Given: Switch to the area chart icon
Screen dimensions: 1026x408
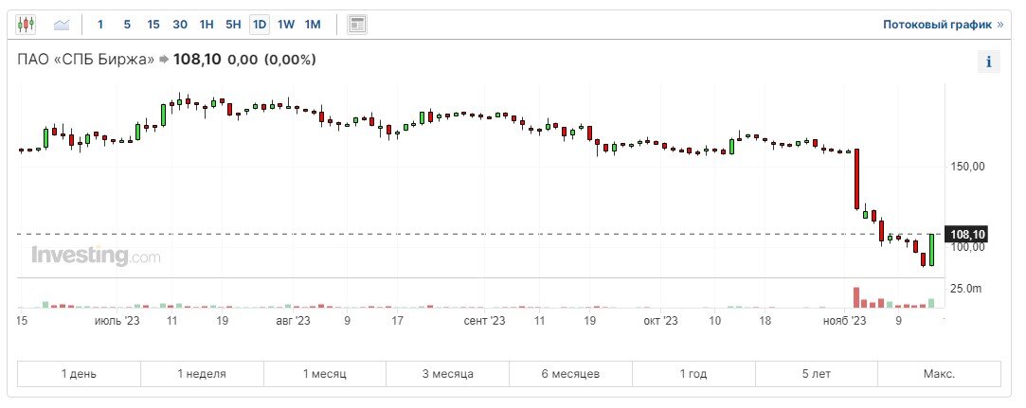Looking at the screenshot, I should point(63,25).
